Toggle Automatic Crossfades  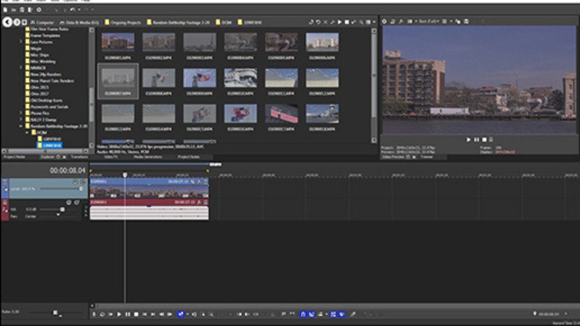(x=311, y=314)
